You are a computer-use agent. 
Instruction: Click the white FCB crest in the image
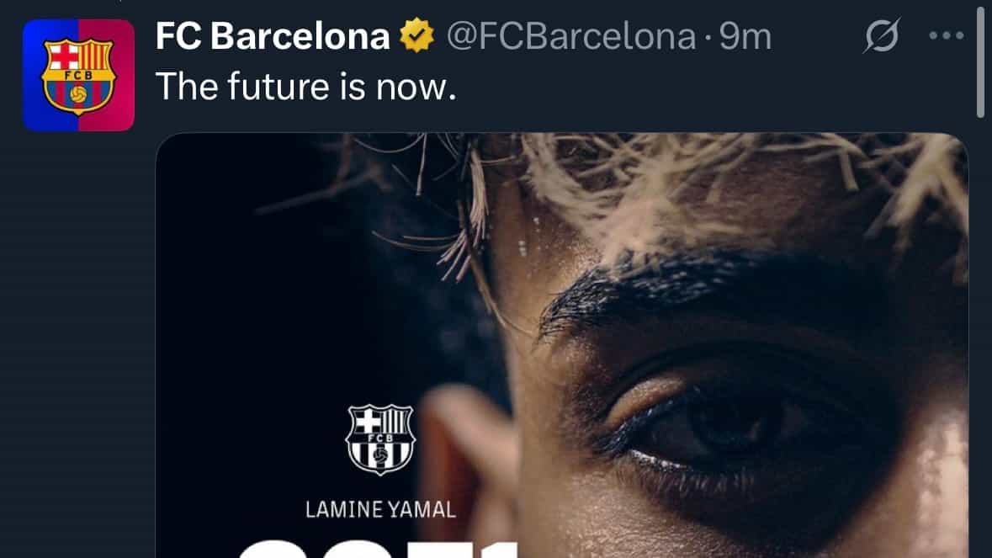point(380,439)
